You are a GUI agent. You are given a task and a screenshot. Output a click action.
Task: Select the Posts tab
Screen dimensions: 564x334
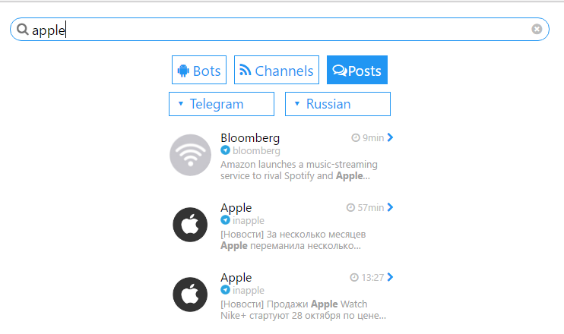click(x=357, y=71)
